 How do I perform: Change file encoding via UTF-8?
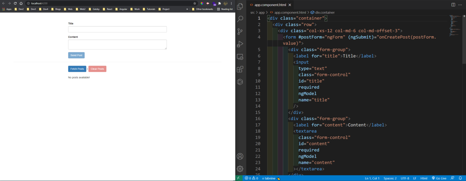click(405, 178)
